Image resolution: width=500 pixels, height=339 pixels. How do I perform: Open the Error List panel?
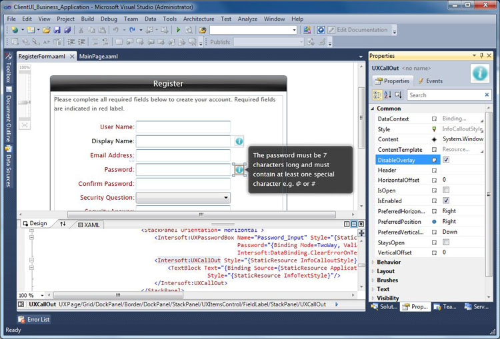point(34,319)
